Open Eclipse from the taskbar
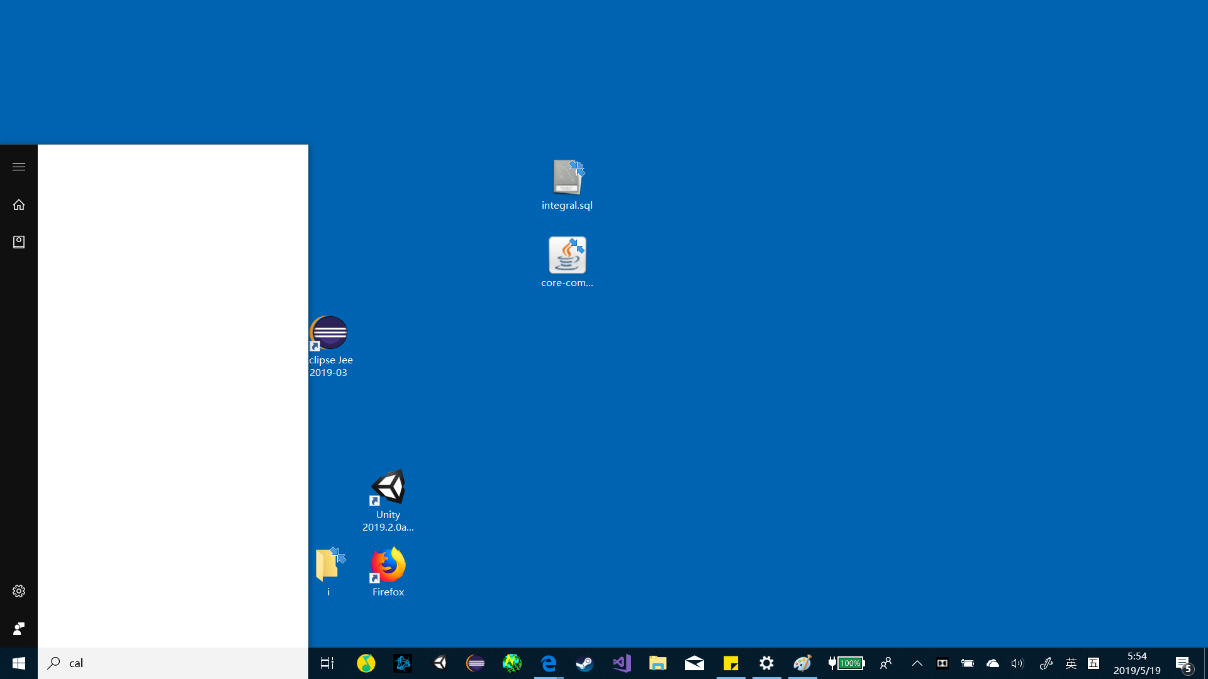 [x=476, y=663]
